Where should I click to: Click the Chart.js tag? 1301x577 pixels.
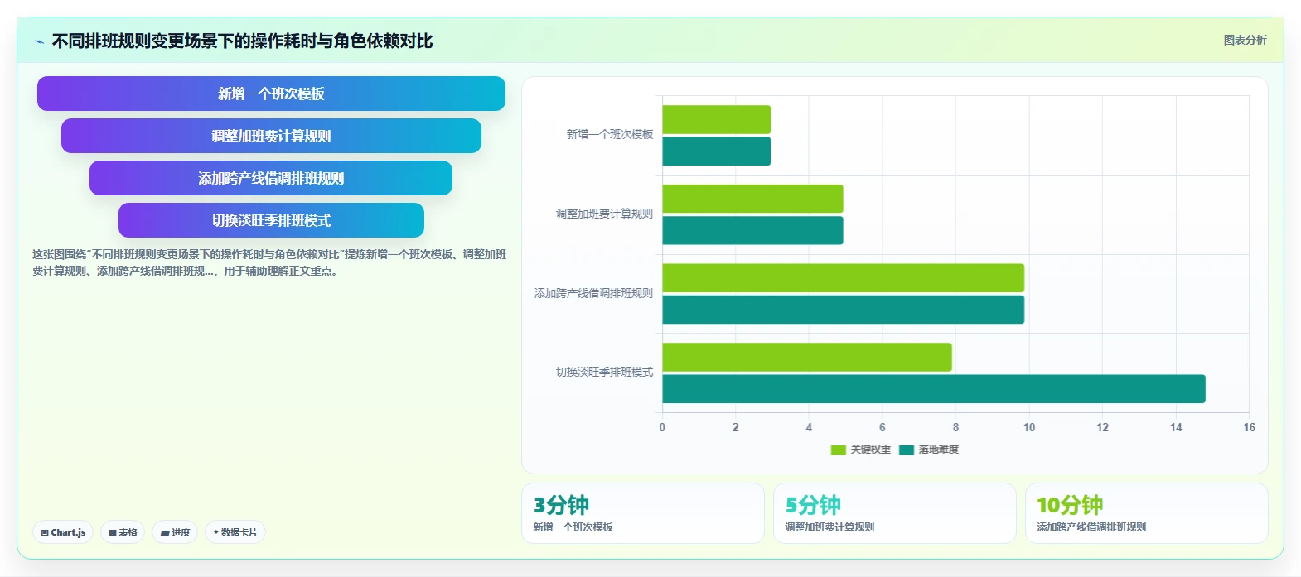pos(63,532)
